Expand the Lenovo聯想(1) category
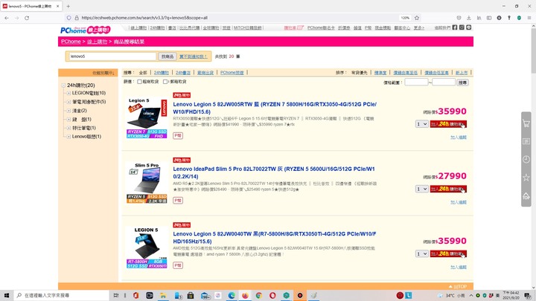The image size is (536, 301). 68,137
